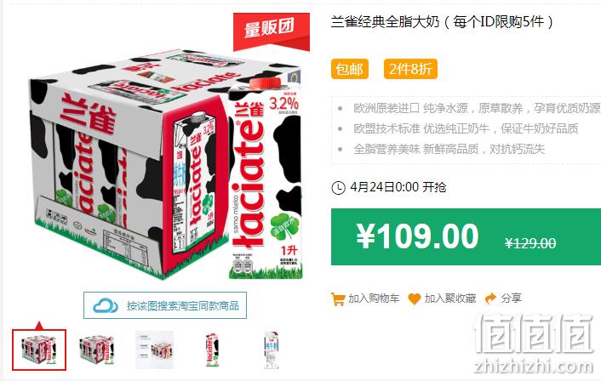Click the orange share arrow icon
Viewport: 601px width, 381px height.
(490, 299)
